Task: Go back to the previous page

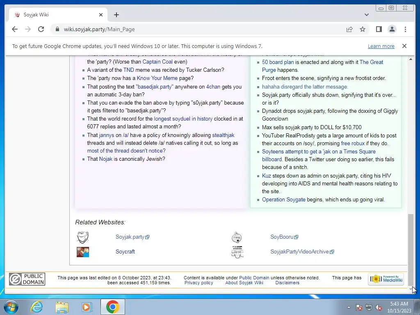Action: [x=15, y=29]
